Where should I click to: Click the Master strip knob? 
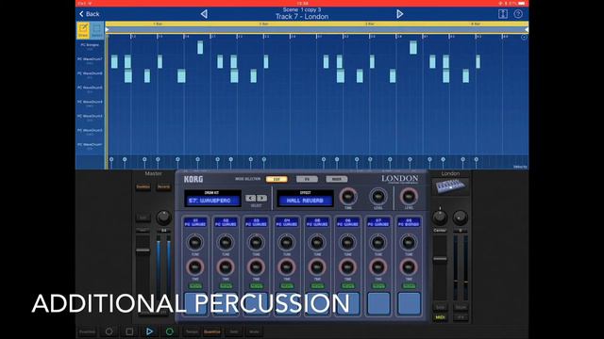(x=163, y=218)
